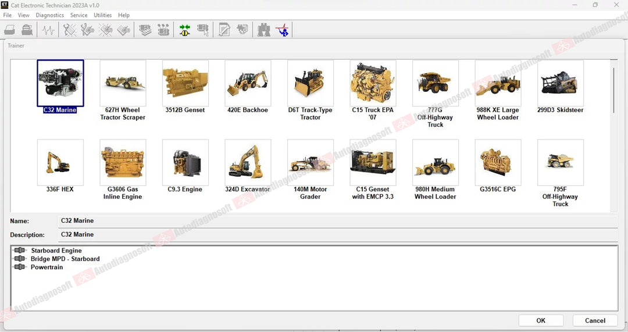This screenshot has height=332, width=628.
Task: Open the Utilities menu
Action: pos(102,15)
